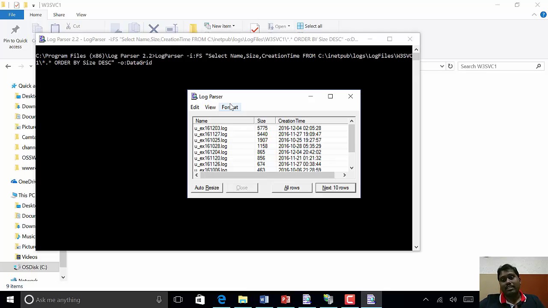The image size is (548, 308).
Task: Open the address bar history dropdown
Action: [x=442, y=66]
